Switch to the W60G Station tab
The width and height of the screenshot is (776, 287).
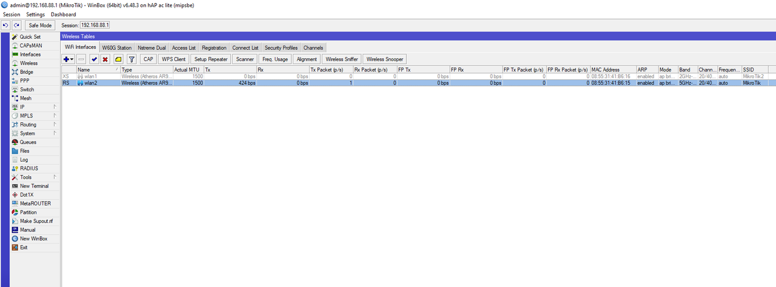[x=116, y=47]
